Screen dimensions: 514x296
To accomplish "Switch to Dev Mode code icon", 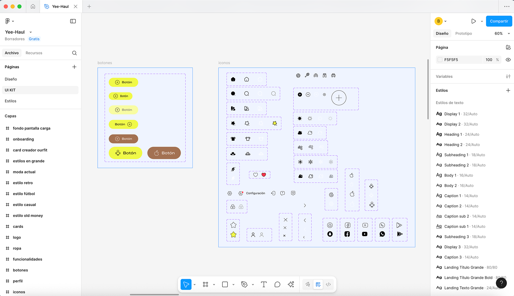I will coord(328,284).
